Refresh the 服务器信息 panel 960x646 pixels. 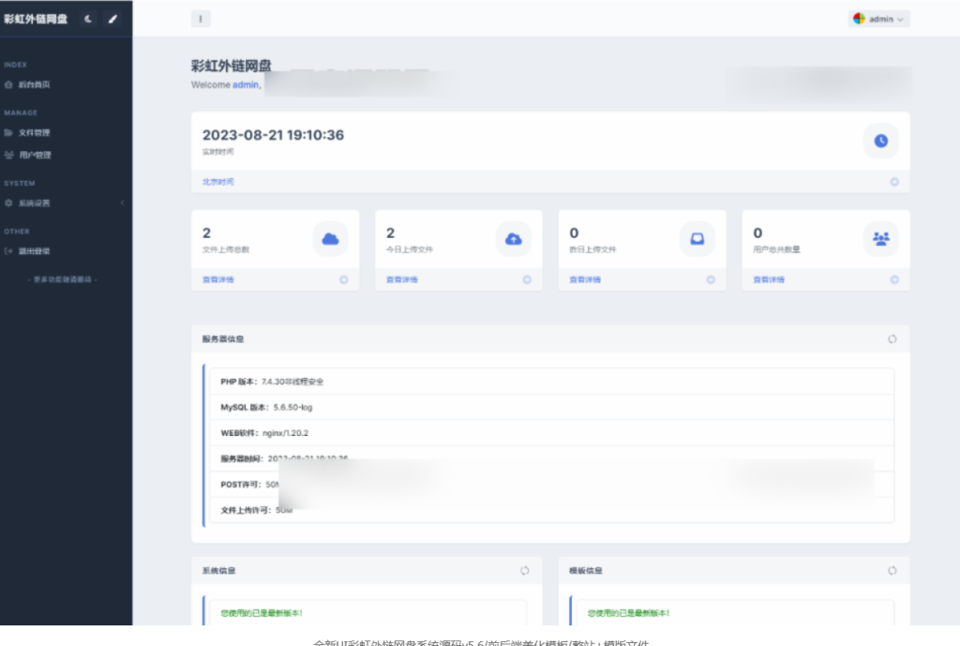pos(892,338)
